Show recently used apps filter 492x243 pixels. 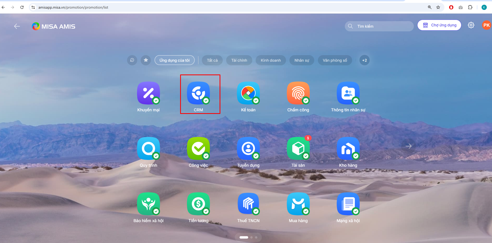pos(132,60)
